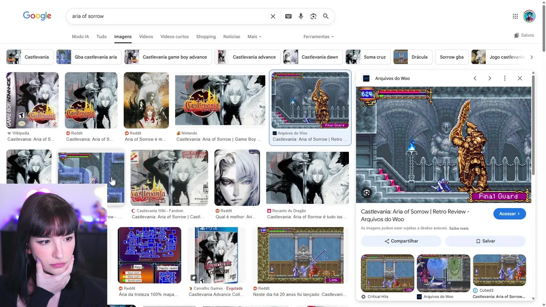Search within image using Lens overlay icon
The width and height of the screenshot is (546, 307).
tap(366, 193)
